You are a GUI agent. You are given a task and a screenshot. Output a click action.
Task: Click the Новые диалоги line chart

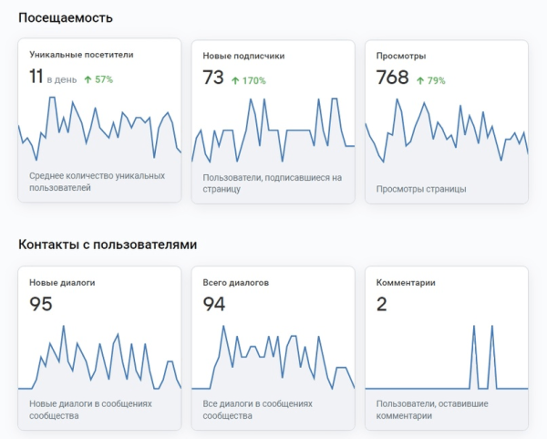click(x=99, y=359)
